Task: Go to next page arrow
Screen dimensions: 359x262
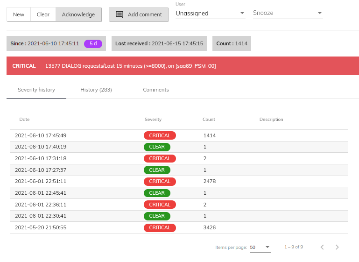Action: click(337, 247)
